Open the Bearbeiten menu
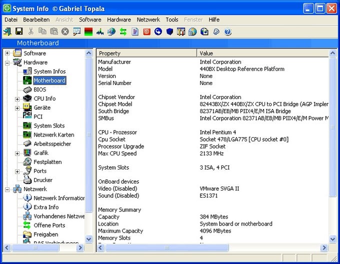This screenshot has height=264, width=340. (36, 19)
